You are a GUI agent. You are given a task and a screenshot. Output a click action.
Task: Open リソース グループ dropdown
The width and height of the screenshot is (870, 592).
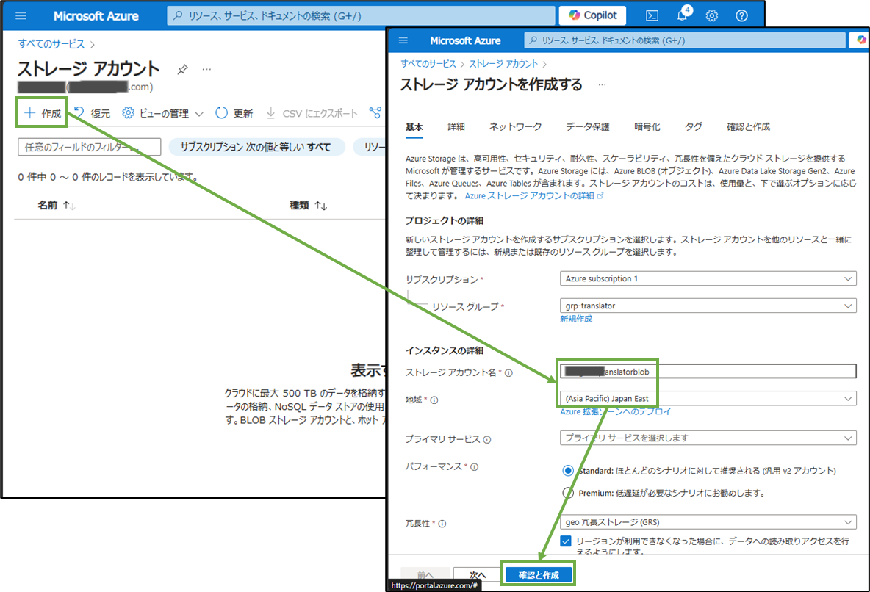coord(708,306)
